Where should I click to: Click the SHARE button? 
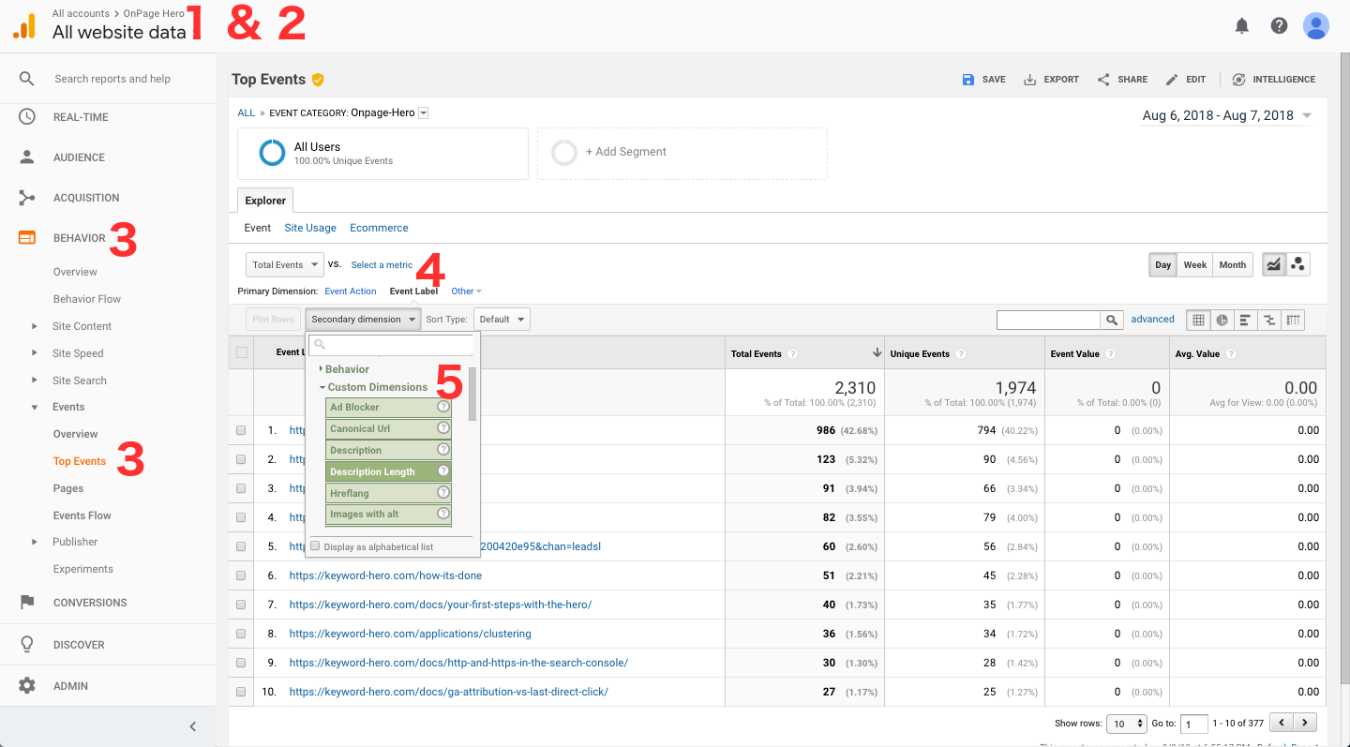pyautogui.click(x=1122, y=80)
